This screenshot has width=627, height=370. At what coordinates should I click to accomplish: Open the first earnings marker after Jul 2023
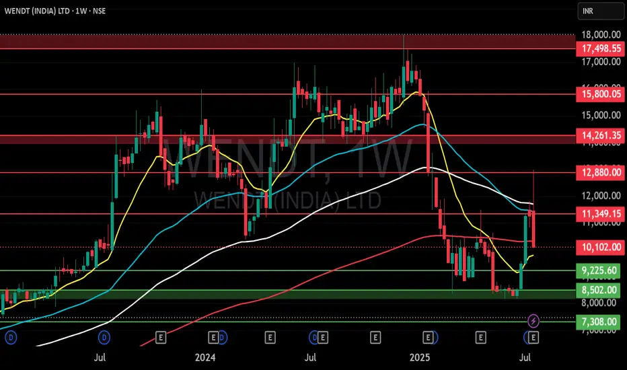point(161,338)
